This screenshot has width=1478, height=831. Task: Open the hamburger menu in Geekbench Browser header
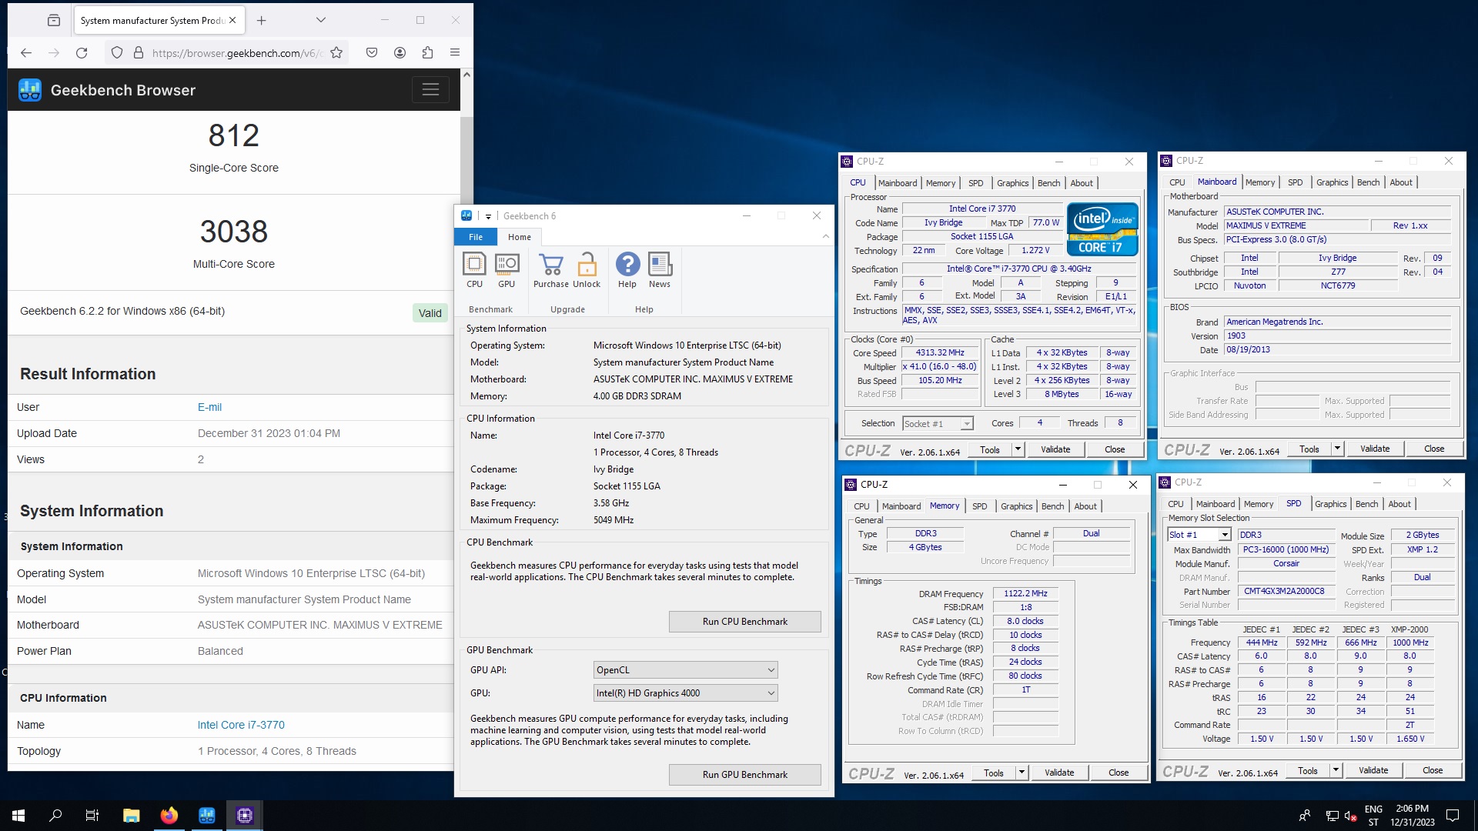click(x=430, y=90)
